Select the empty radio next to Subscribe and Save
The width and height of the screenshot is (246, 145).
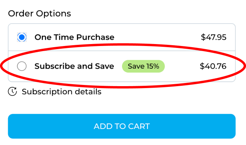click(22, 66)
